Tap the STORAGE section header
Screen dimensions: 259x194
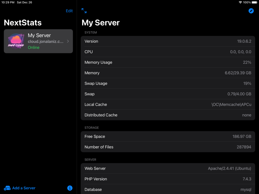[92, 128]
